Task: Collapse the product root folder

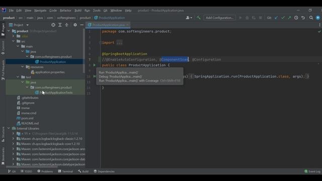Action: (9, 31)
